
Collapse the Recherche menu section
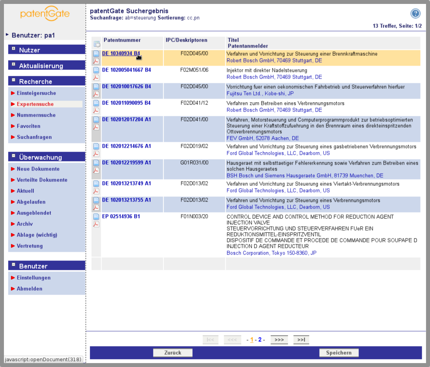point(13,80)
